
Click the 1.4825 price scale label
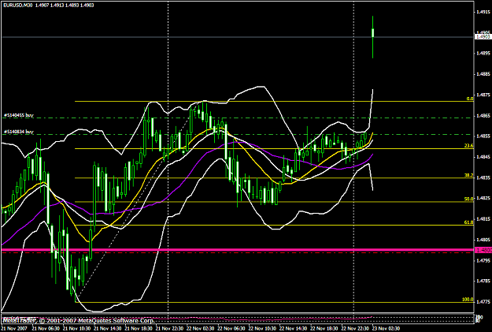483,199
